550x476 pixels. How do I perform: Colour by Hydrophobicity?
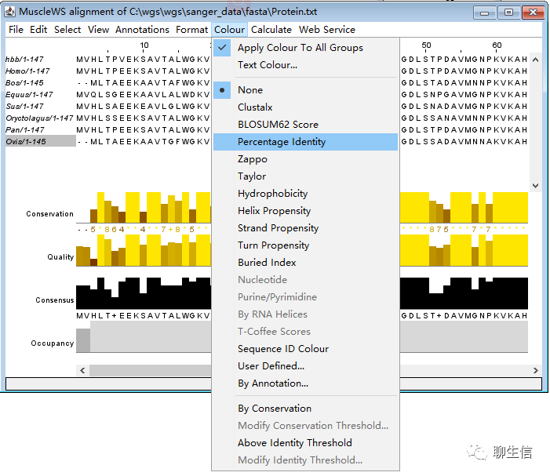pyautogui.click(x=272, y=194)
